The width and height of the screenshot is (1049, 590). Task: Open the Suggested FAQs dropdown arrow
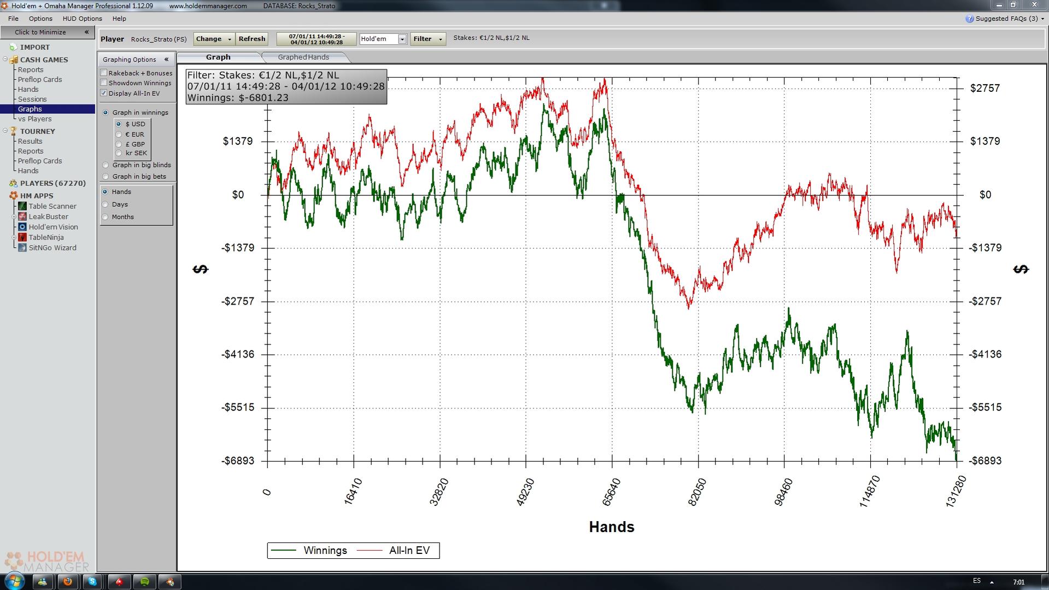[x=1042, y=19]
